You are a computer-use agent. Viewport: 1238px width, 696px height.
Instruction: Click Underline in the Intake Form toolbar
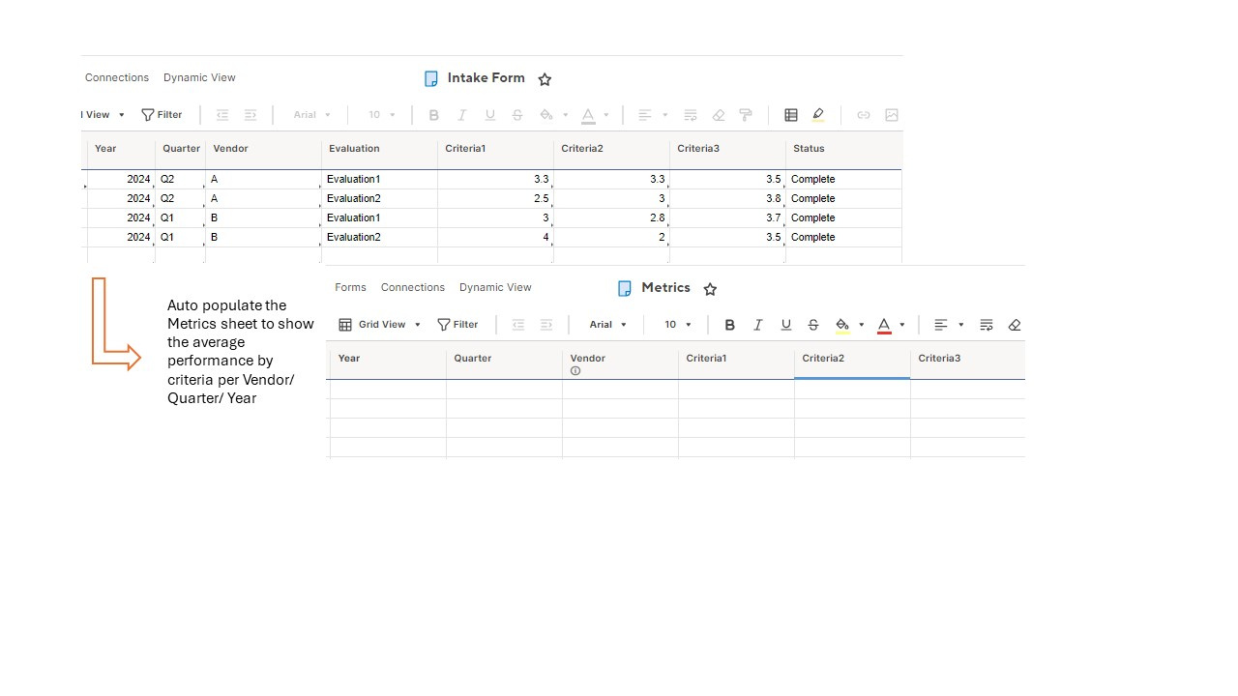coord(490,115)
